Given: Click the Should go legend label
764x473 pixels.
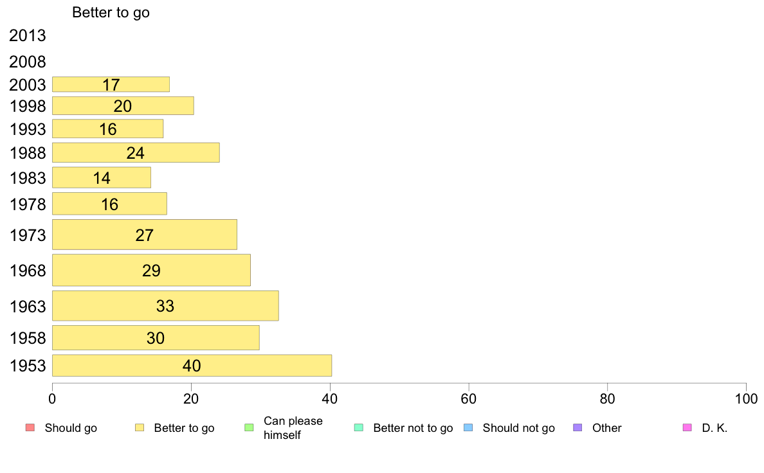Looking at the screenshot, I should [71, 428].
